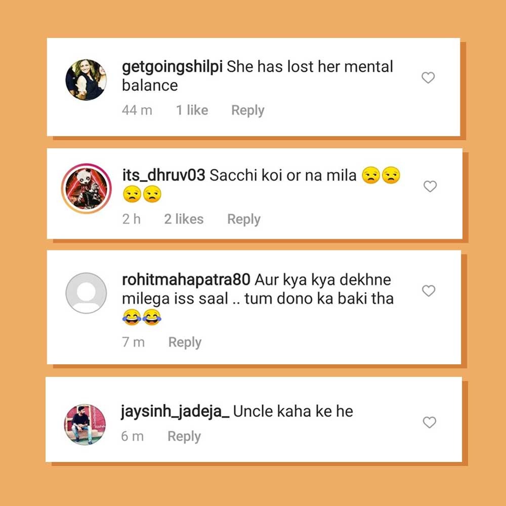Open jaysinh_jadeja_'s profile picture
506x506 pixels.
pyautogui.click(x=85, y=425)
